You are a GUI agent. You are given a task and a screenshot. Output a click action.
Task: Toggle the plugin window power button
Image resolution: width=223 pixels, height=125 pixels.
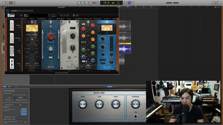point(8,11)
